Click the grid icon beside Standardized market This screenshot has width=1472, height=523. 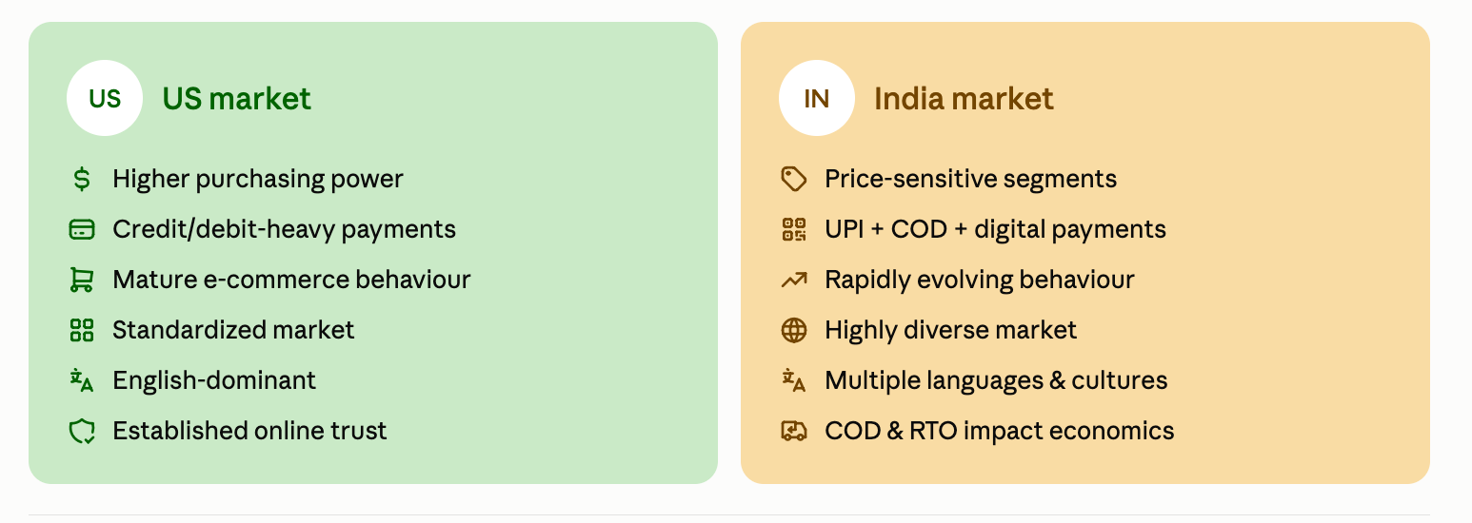[x=82, y=330]
